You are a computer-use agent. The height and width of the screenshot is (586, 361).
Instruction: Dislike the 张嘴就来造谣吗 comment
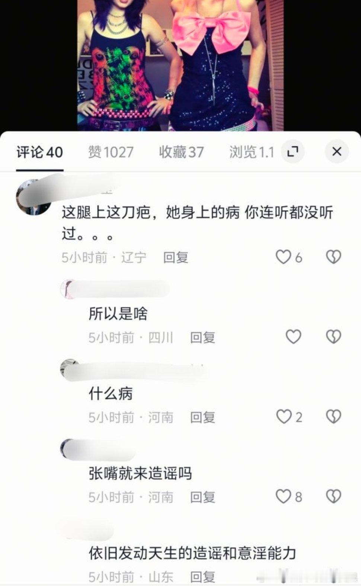333,496
